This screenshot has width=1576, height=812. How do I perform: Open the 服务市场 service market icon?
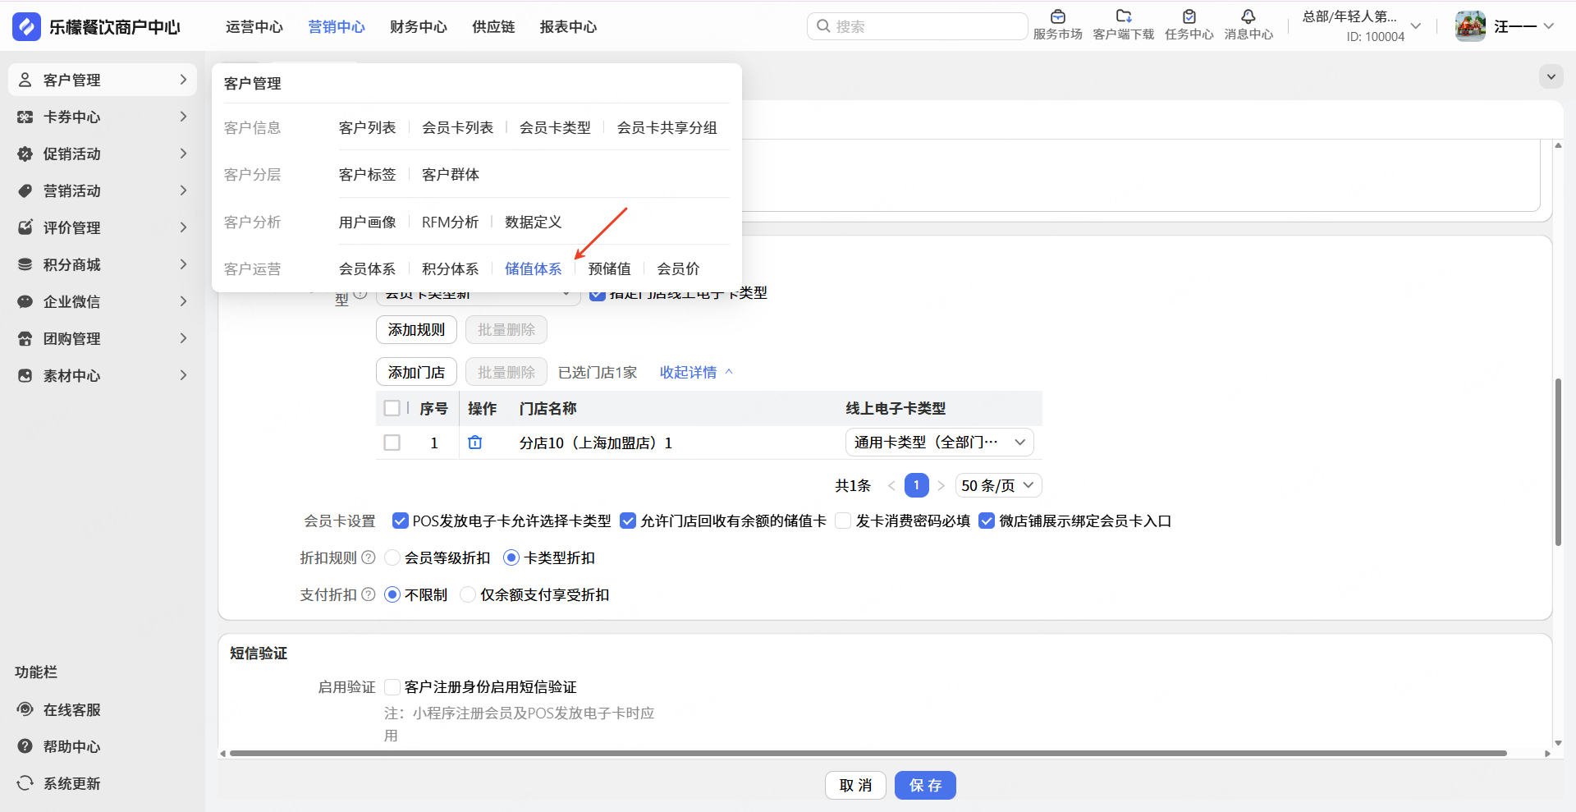[1057, 16]
